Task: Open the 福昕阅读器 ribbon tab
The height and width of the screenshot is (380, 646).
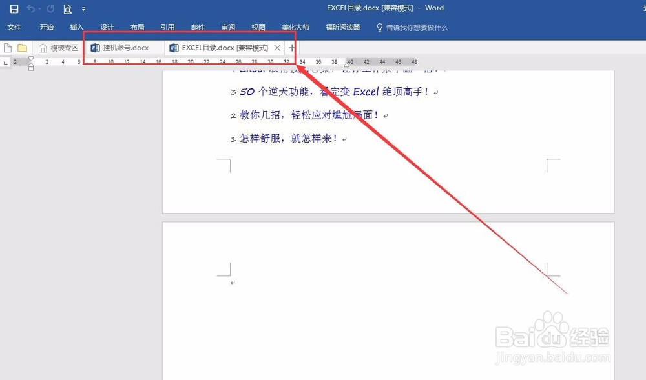Action: coord(343,27)
